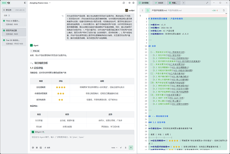Open the Auto model dropdown
This screenshot has width=230, height=154.
tap(114, 148)
